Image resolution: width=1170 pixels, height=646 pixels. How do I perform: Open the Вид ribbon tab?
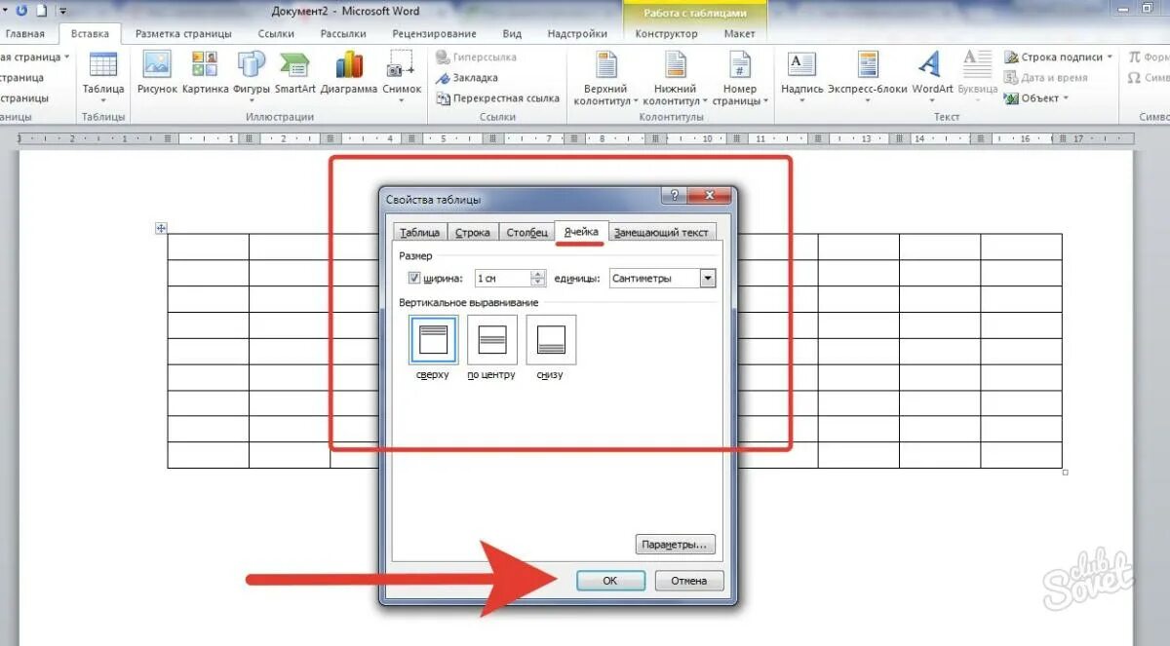[512, 33]
